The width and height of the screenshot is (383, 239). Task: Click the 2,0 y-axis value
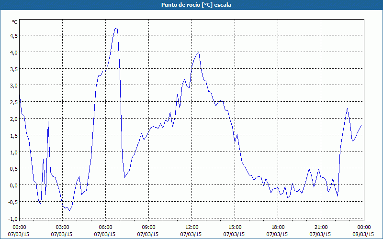point(13,119)
